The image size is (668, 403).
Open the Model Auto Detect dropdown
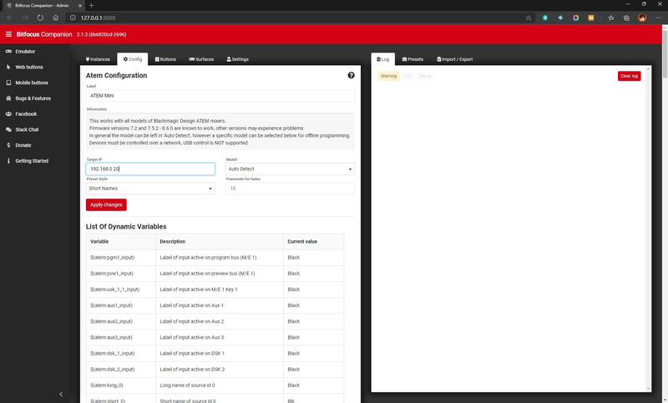[290, 169]
